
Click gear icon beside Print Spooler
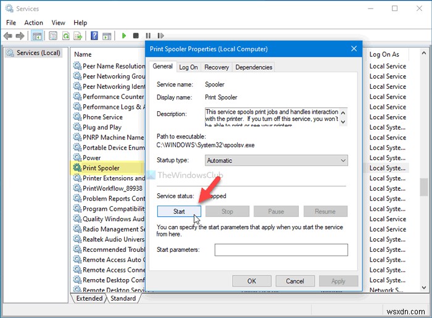[x=77, y=167]
